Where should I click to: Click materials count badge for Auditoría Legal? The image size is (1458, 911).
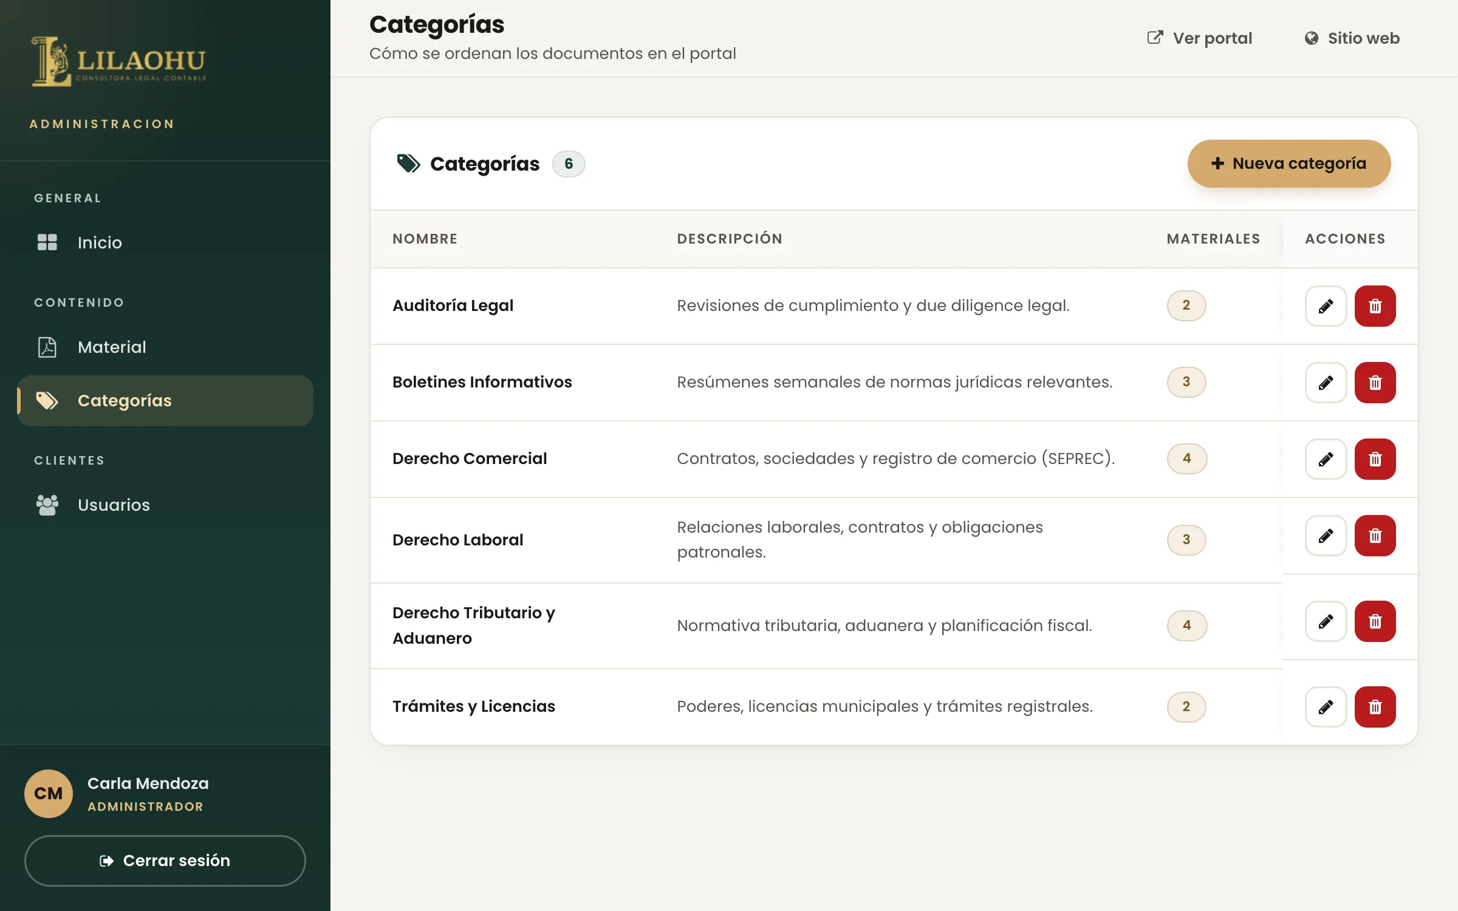1186,305
